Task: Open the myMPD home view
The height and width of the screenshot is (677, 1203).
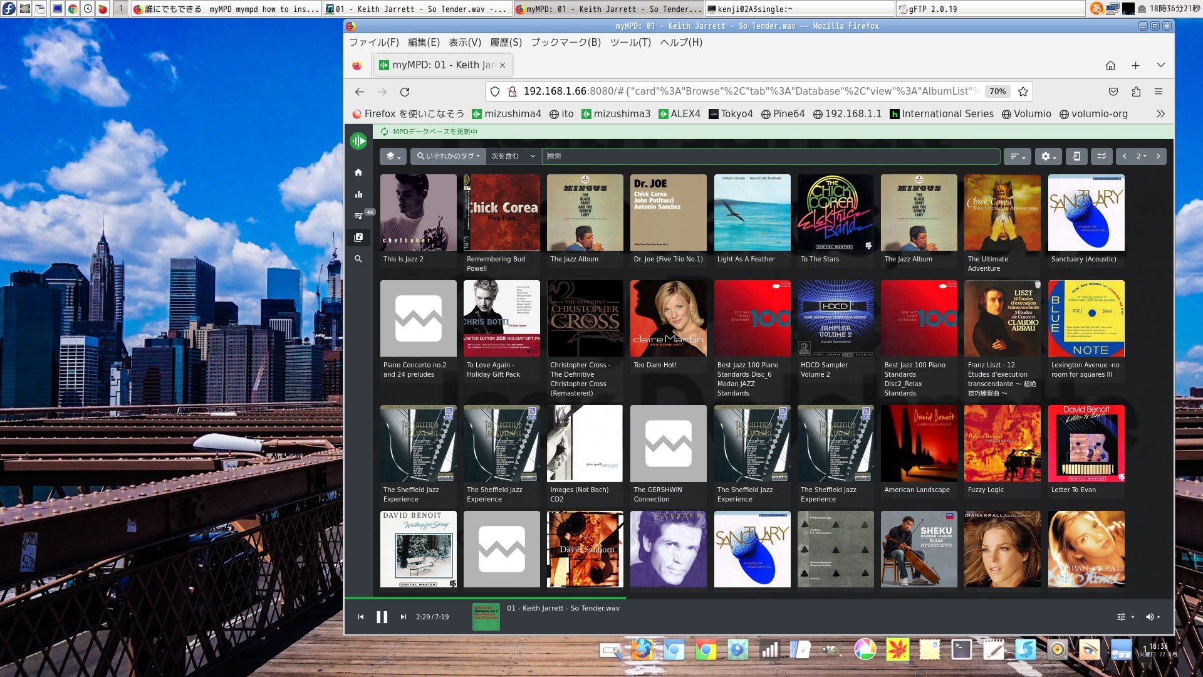Action: pos(358,172)
